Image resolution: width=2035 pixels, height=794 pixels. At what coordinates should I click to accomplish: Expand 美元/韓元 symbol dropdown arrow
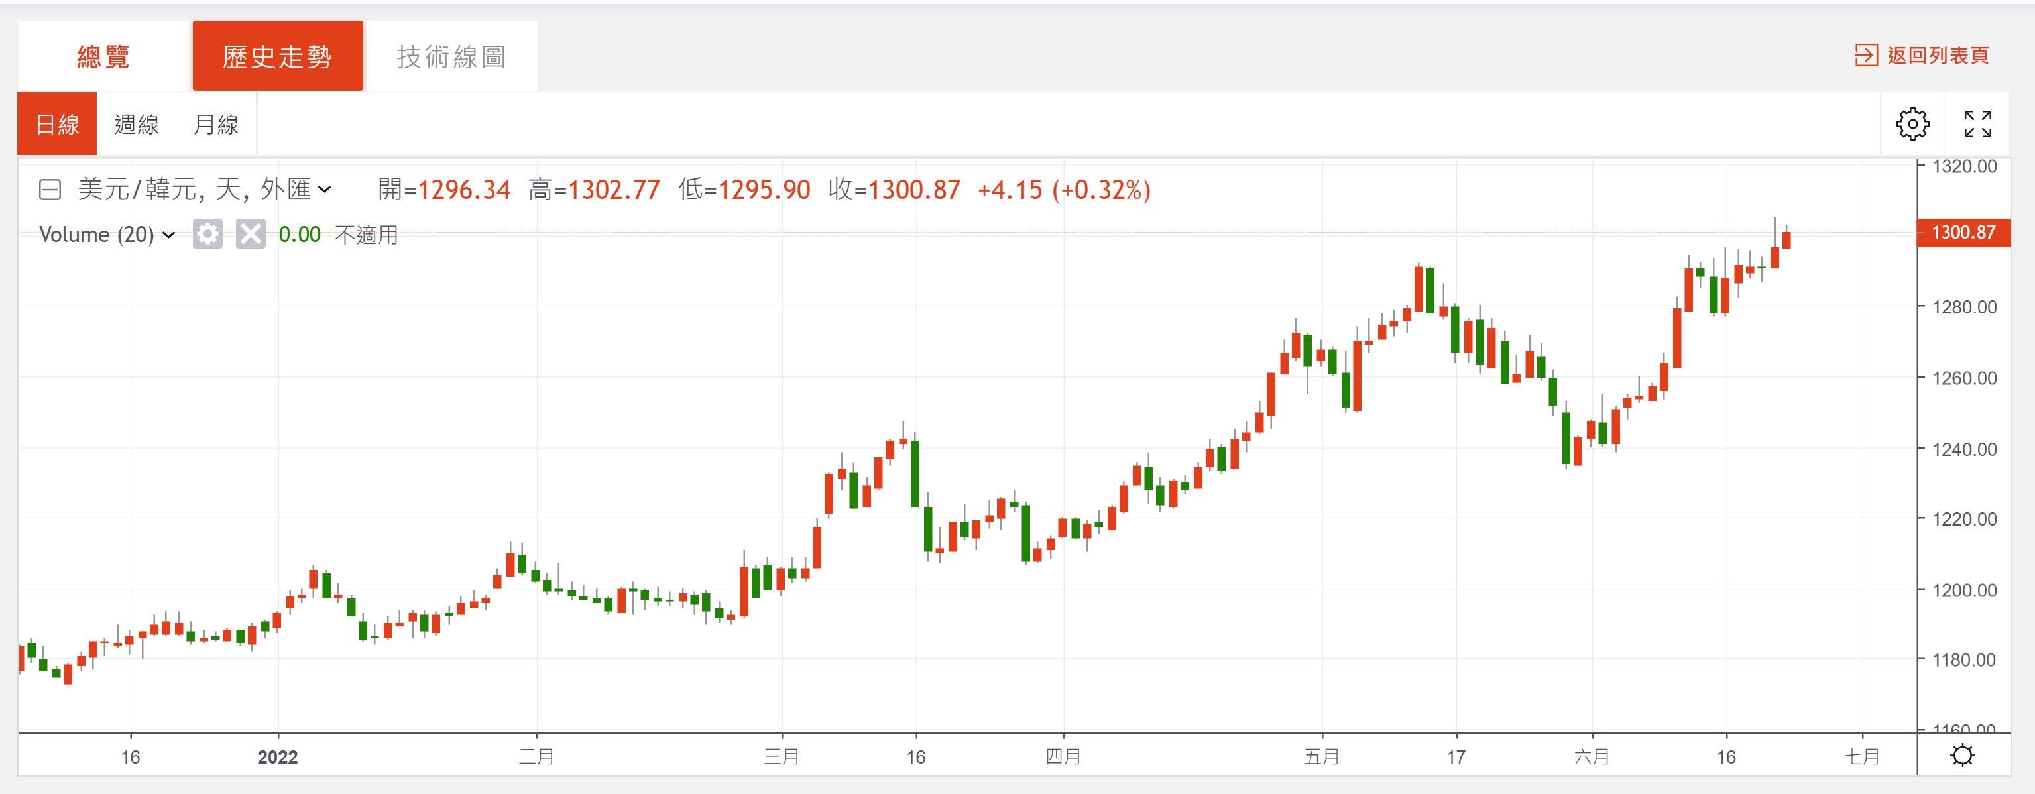coord(325,190)
